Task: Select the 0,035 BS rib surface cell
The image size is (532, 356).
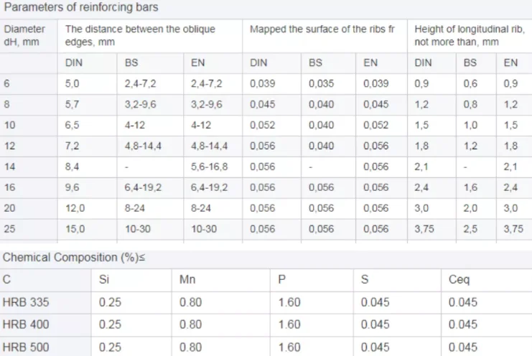Action: coord(321,83)
